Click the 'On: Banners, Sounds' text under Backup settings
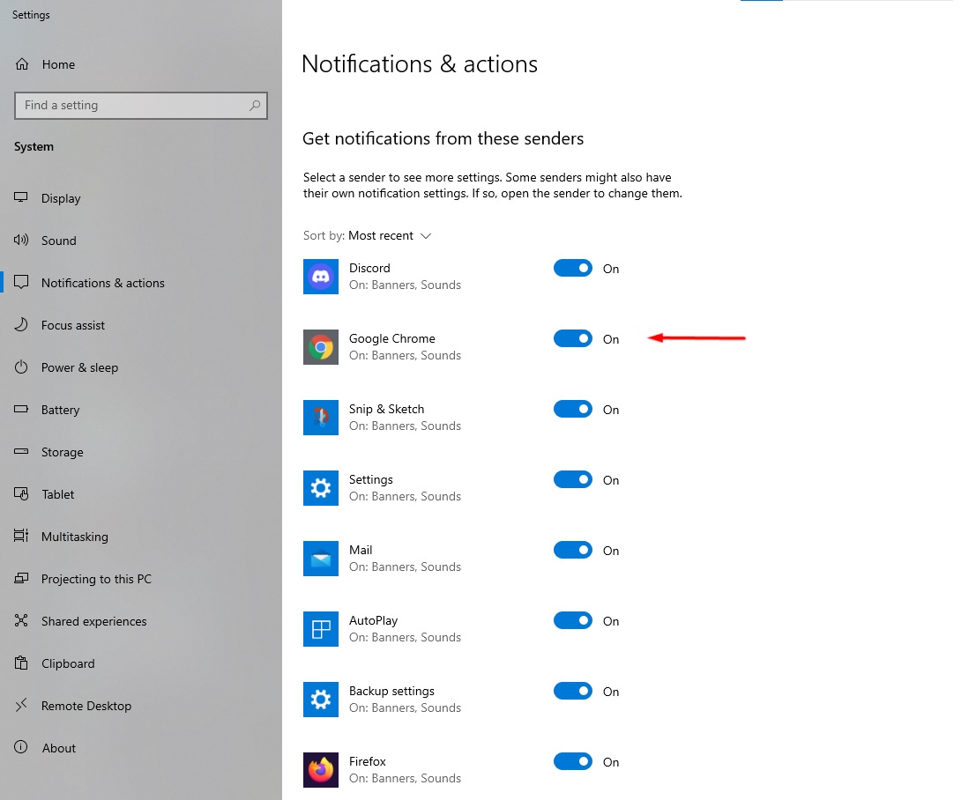 405,708
